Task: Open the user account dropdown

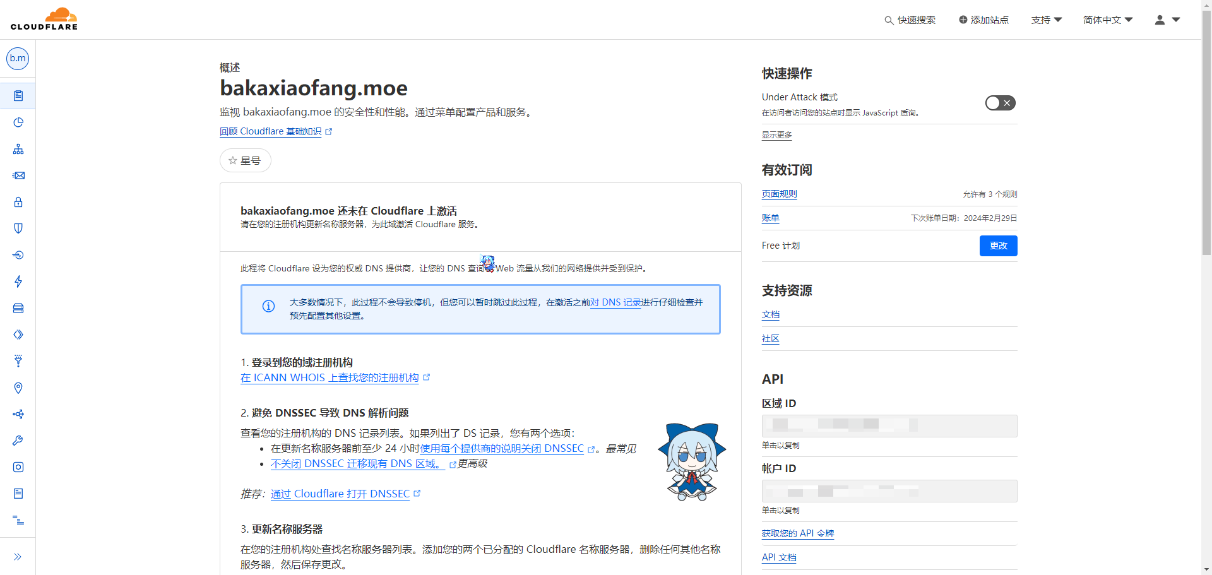Action: (x=1167, y=20)
